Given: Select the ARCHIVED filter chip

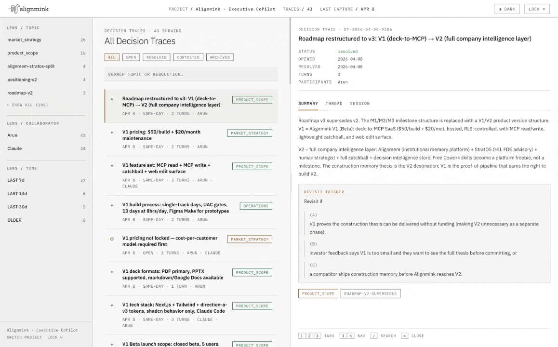Looking at the screenshot, I should pos(220,57).
